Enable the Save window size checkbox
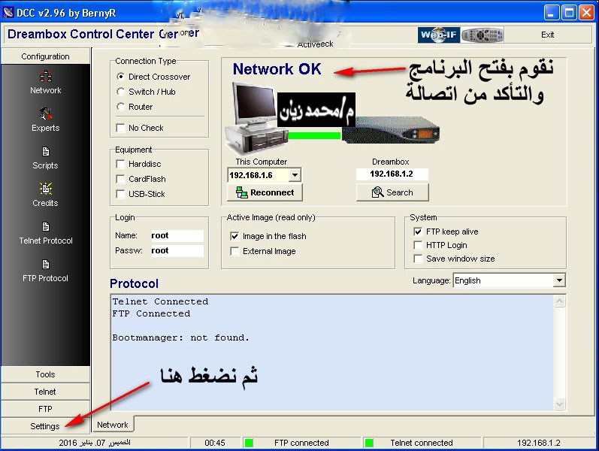The height and width of the screenshot is (451, 599). (x=419, y=259)
